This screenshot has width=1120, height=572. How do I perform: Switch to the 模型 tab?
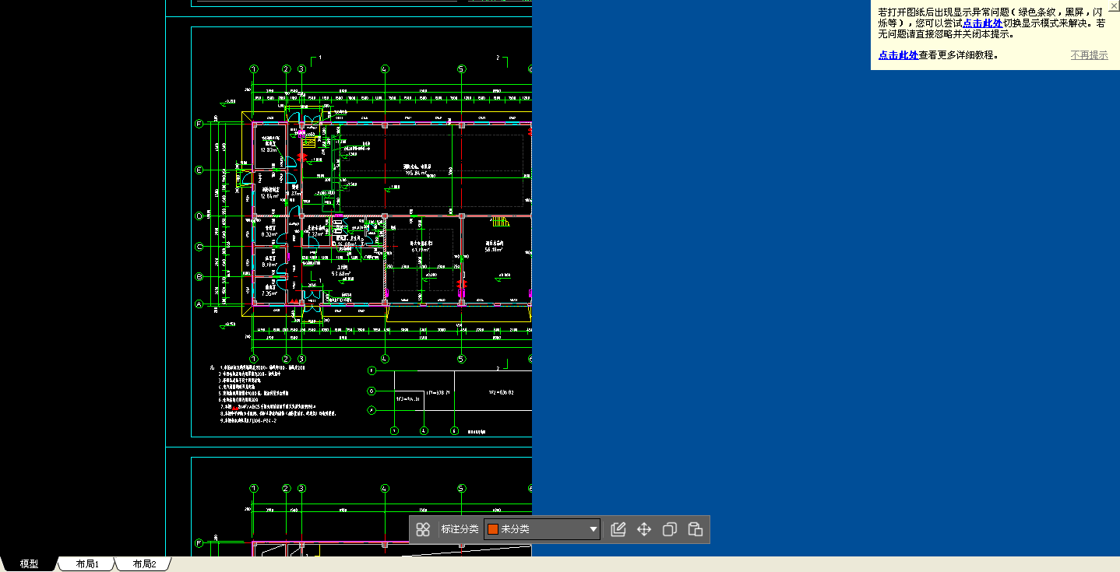[x=29, y=564]
